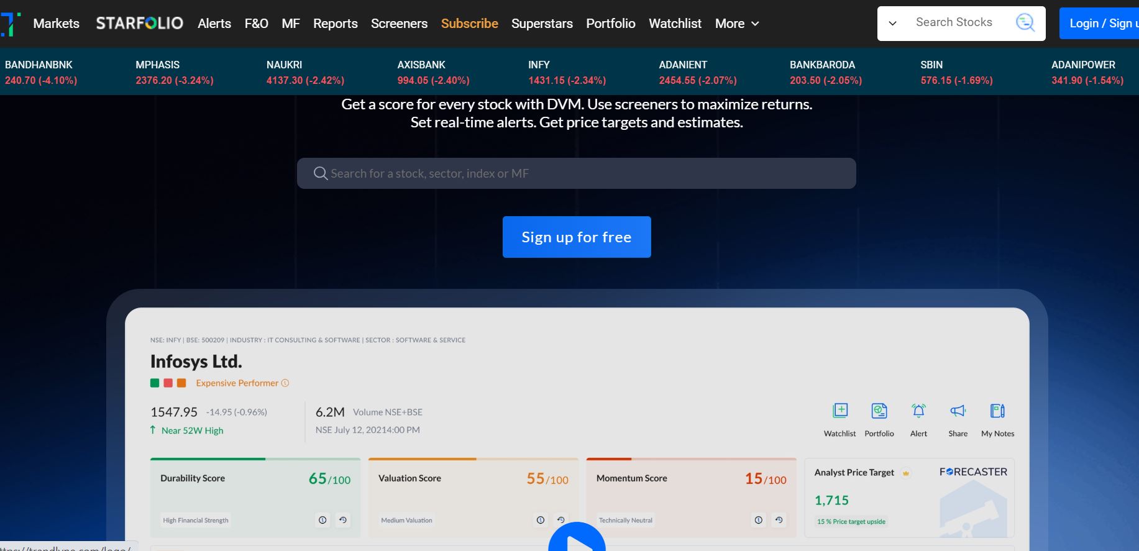1139x551 pixels.
Task: Click the 1,715 price target value
Action: coord(831,500)
